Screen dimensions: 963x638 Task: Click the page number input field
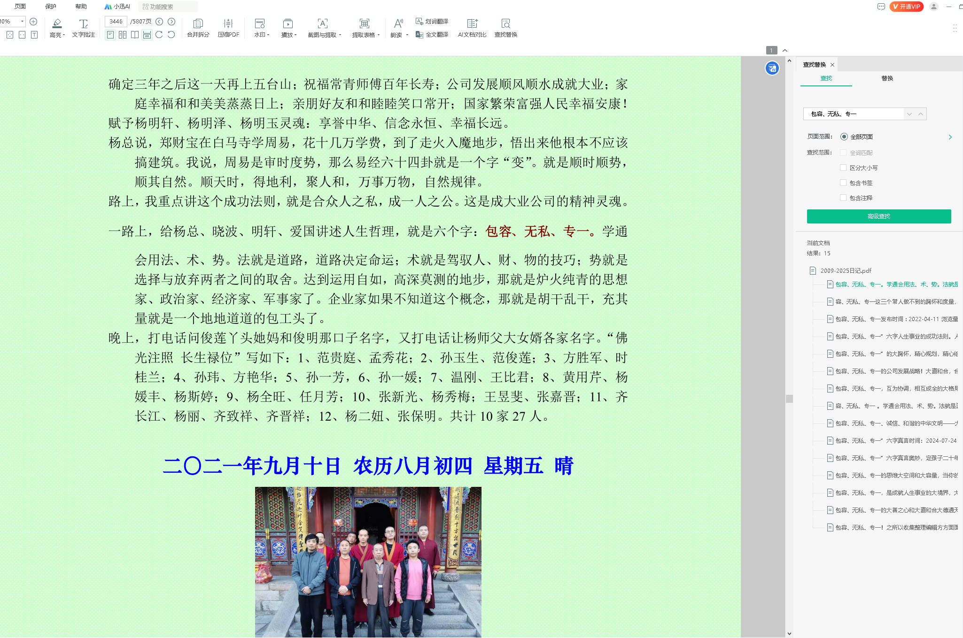pyautogui.click(x=116, y=22)
